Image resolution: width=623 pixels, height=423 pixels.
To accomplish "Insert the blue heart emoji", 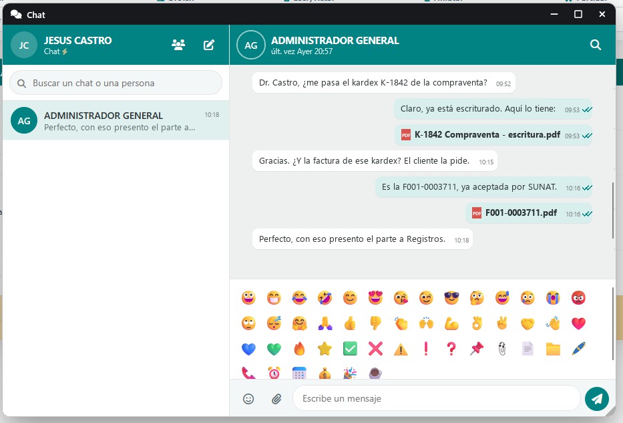I will (x=248, y=349).
